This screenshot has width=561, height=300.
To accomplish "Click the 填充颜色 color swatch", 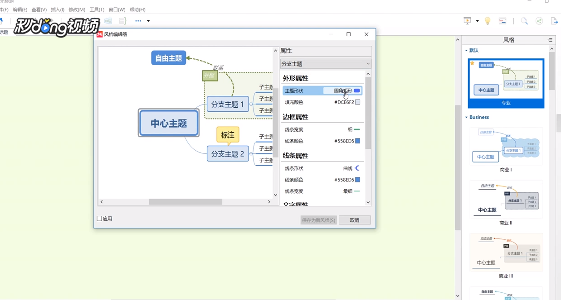I will (357, 102).
